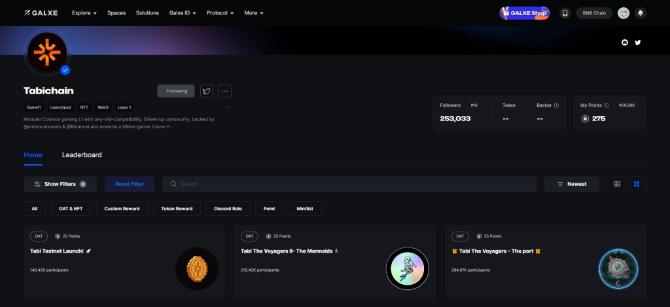Viewport: 670px width, 307px height.
Task: Open Tabichain's Discord link in the banner
Action: (624, 43)
